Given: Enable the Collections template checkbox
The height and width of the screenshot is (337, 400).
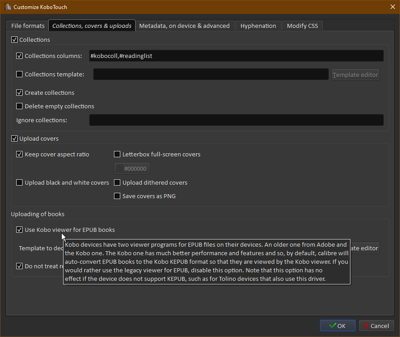Looking at the screenshot, I should 19,74.
